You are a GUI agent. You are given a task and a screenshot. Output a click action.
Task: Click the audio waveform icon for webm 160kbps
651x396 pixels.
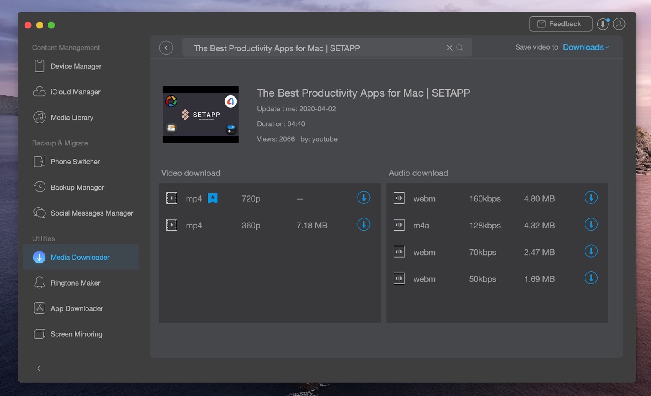[399, 198]
